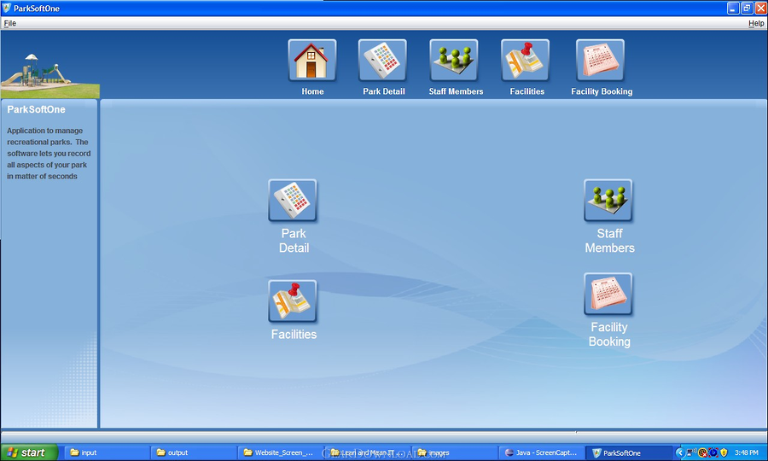
Task: Click the large Park Detail icon in main panel
Action: [x=293, y=201]
